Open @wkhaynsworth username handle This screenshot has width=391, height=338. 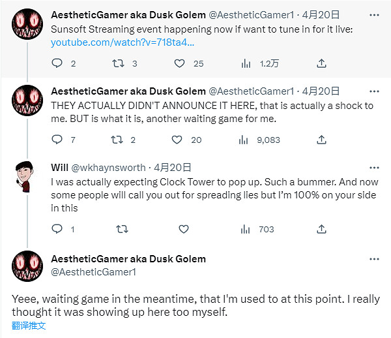108,168
